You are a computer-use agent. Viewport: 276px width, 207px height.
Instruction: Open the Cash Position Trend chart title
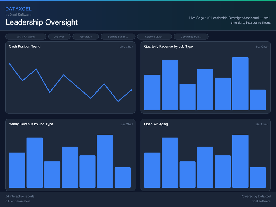pos(25,46)
